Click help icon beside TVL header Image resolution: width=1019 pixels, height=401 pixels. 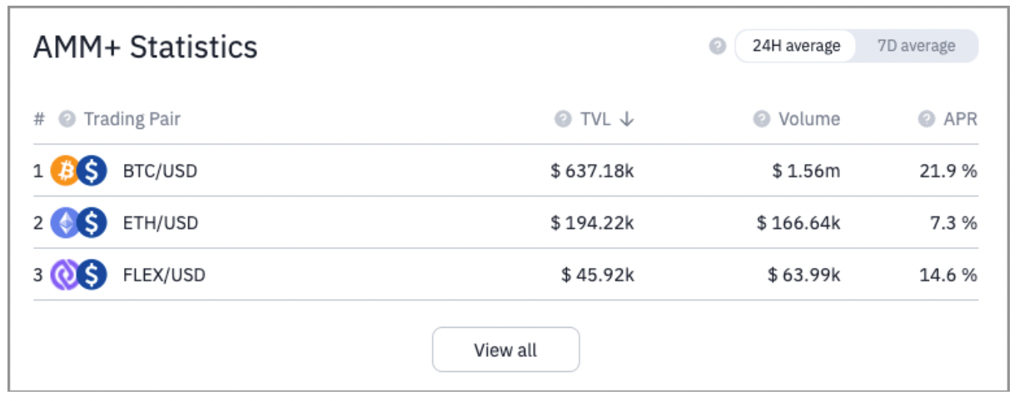click(564, 119)
